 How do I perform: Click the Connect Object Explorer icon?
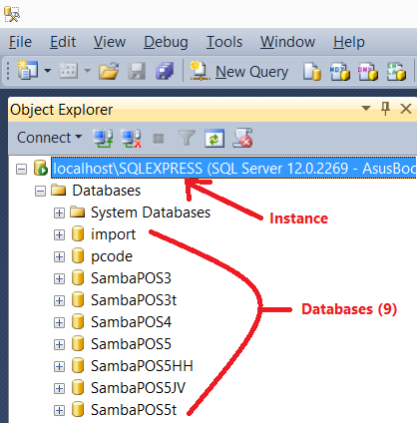[x=103, y=138]
